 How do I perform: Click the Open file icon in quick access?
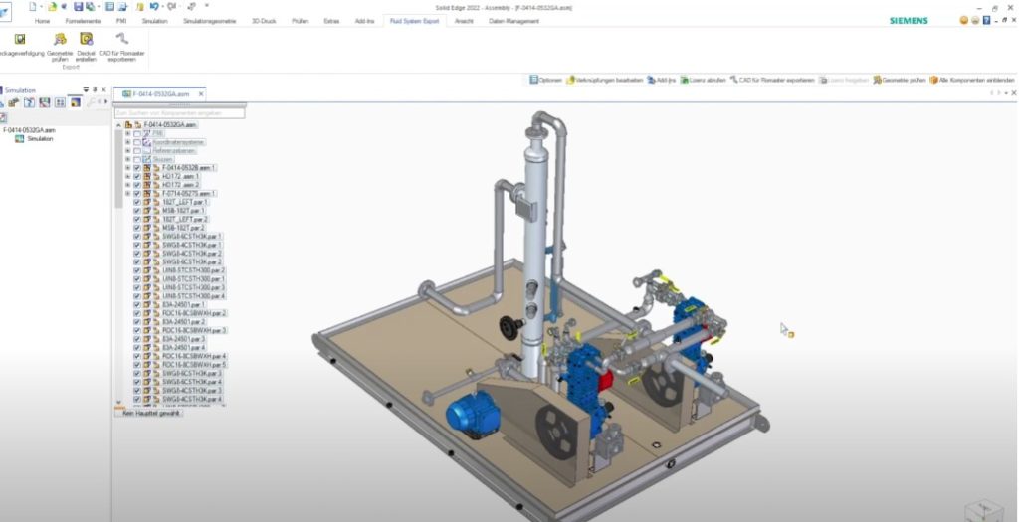pyautogui.click(x=52, y=7)
